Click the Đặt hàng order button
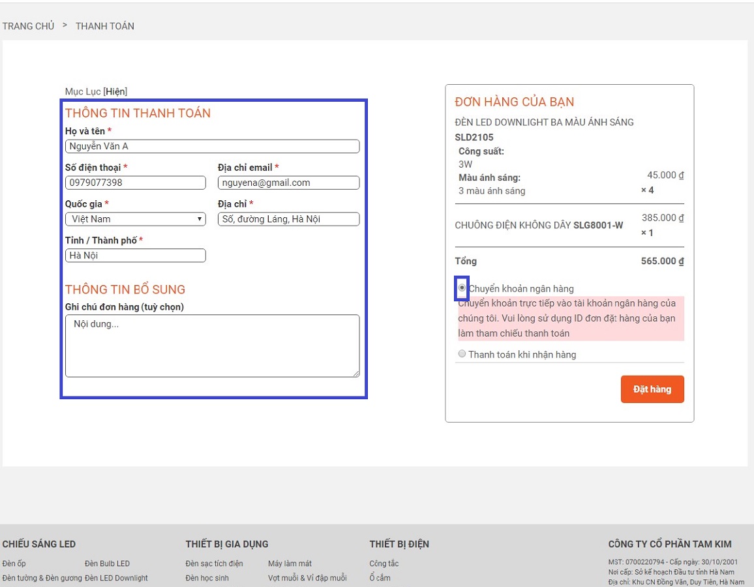The image size is (754, 587). pos(652,389)
